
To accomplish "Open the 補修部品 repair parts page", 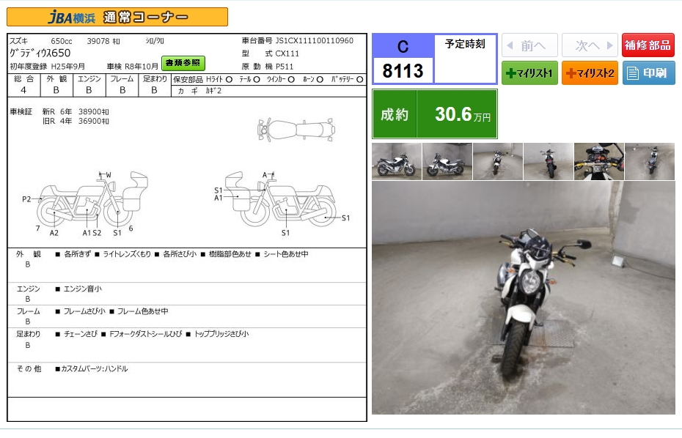I will (648, 45).
